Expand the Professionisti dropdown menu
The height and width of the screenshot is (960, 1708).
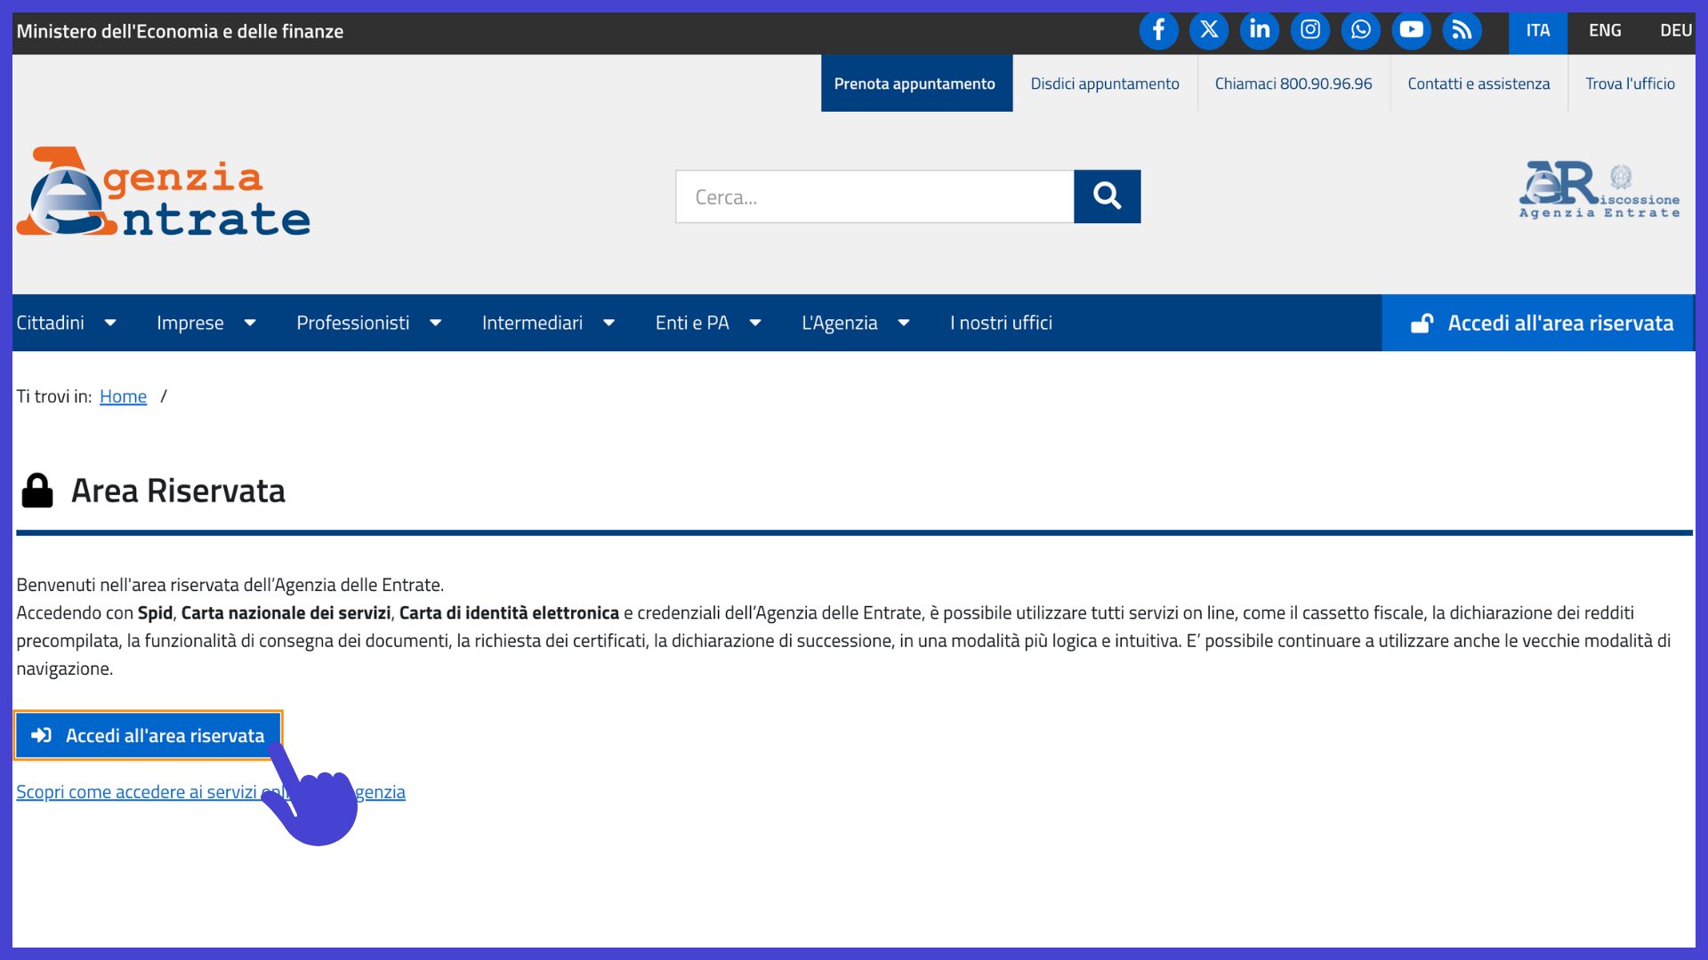[369, 323]
